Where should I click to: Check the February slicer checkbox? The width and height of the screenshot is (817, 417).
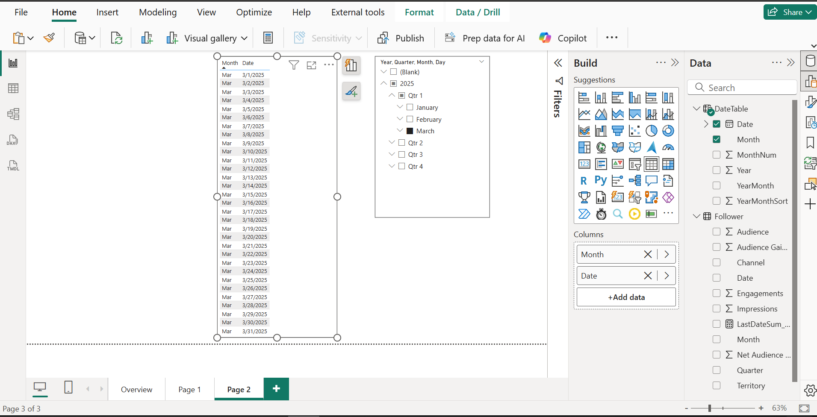pos(410,119)
